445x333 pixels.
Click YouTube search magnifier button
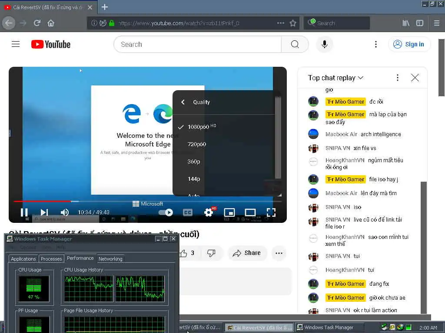[295, 44]
